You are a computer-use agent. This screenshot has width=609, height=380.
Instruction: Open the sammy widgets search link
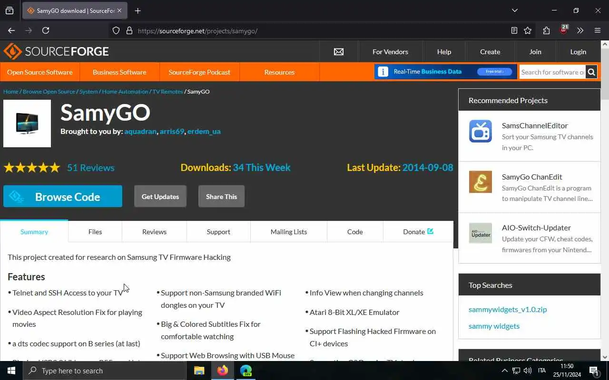tap(494, 326)
